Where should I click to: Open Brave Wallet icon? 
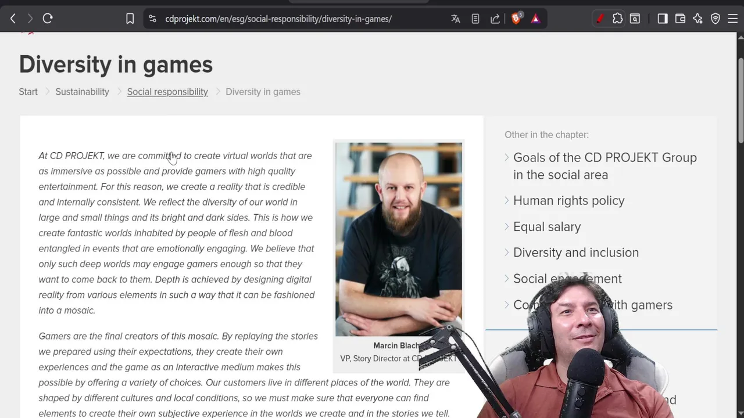[x=680, y=19]
